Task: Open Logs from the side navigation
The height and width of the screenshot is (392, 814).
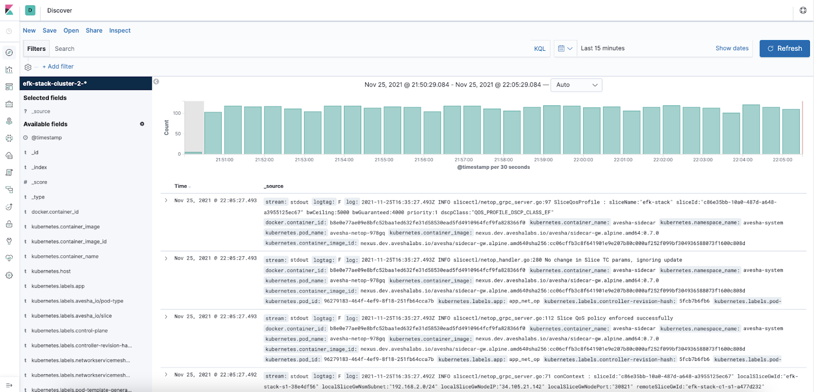Action: click(9, 172)
